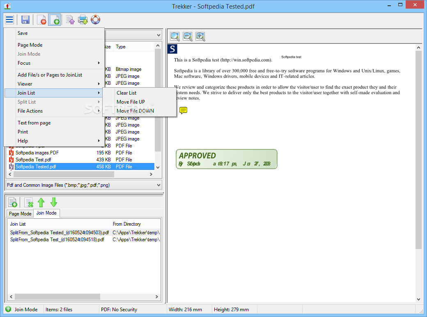Click the 'Items: 2 files' status entry
Image resolution: width=427 pixels, height=317 pixels.
(59, 309)
